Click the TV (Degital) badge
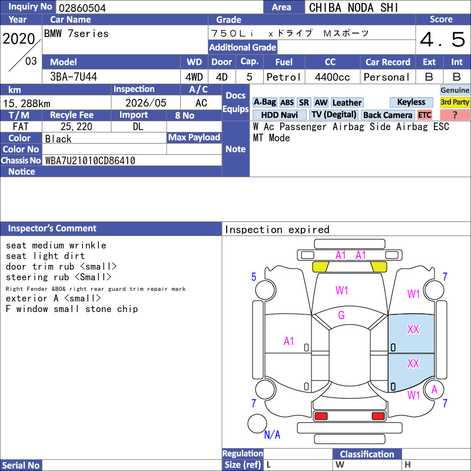This screenshot has height=471, width=471. pos(334,115)
